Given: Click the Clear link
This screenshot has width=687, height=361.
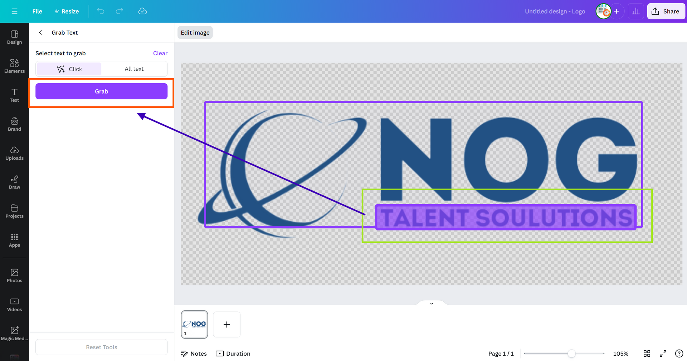Looking at the screenshot, I should click(160, 53).
